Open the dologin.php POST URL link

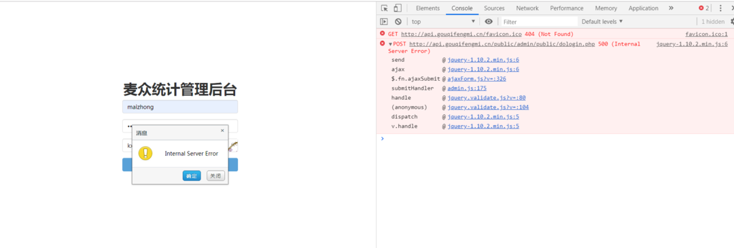pyautogui.click(x=502, y=44)
